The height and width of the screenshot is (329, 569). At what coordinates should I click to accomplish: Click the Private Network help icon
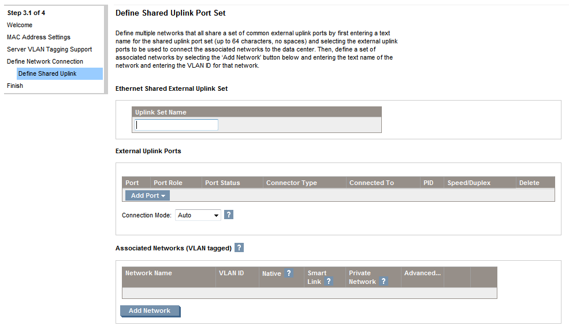click(383, 281)
